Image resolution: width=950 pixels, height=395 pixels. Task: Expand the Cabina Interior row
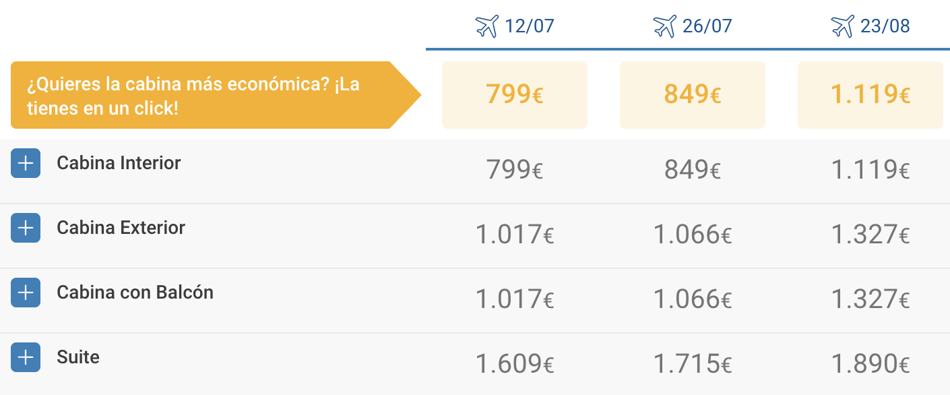pos(26,163)
